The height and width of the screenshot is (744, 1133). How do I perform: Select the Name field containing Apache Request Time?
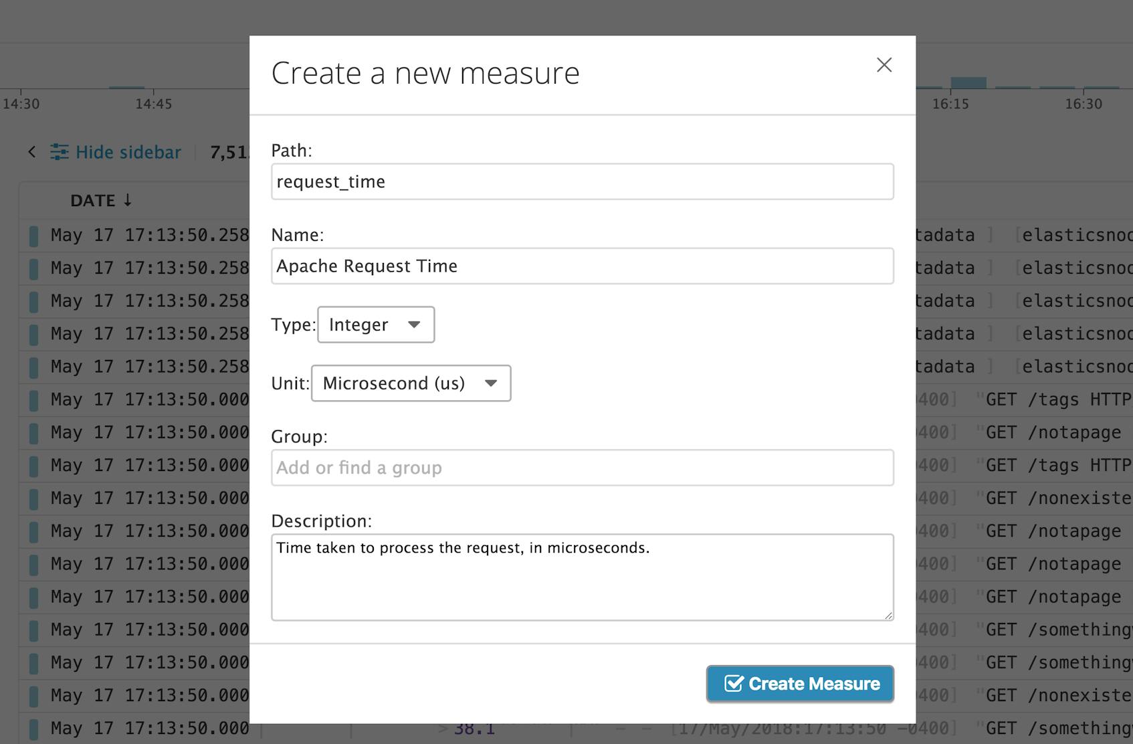581,266
